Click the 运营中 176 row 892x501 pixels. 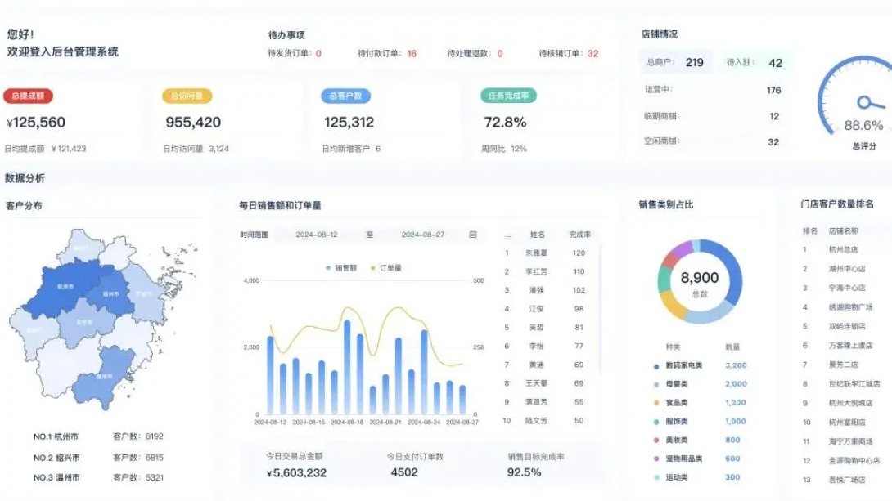713,90
